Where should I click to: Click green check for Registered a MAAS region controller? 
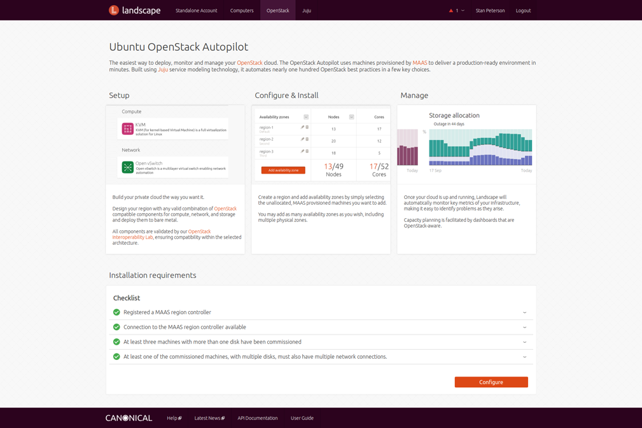coord(116,312)
